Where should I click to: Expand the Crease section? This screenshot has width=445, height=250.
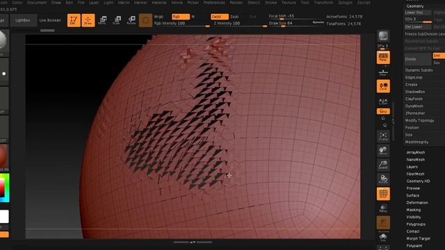pyautogui.click(x=411, y=85)
